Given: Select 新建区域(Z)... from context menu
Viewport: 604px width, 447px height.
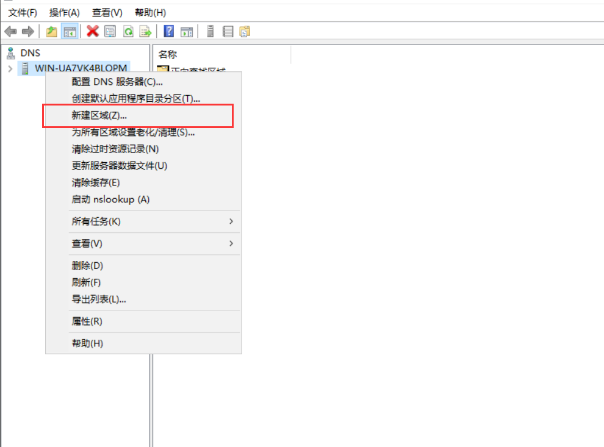Looking at the screenshot, I should [144, 115].
